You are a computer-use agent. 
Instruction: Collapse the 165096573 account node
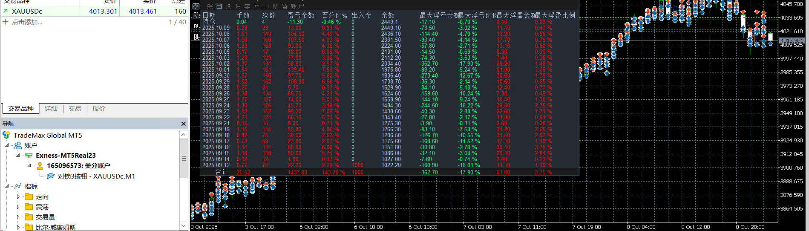[x=29, y=166]
